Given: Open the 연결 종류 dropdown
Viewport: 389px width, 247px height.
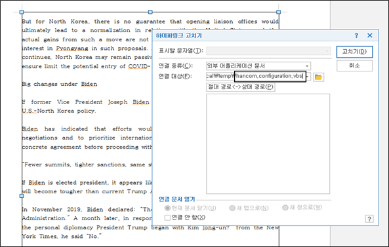Looking at the screenshot, I should 307,66.
